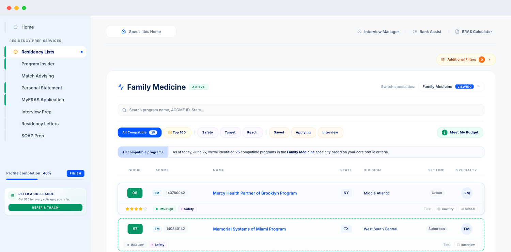Click the Rank Assist checklist icon
511x252 pixels.
coord(415,32)
